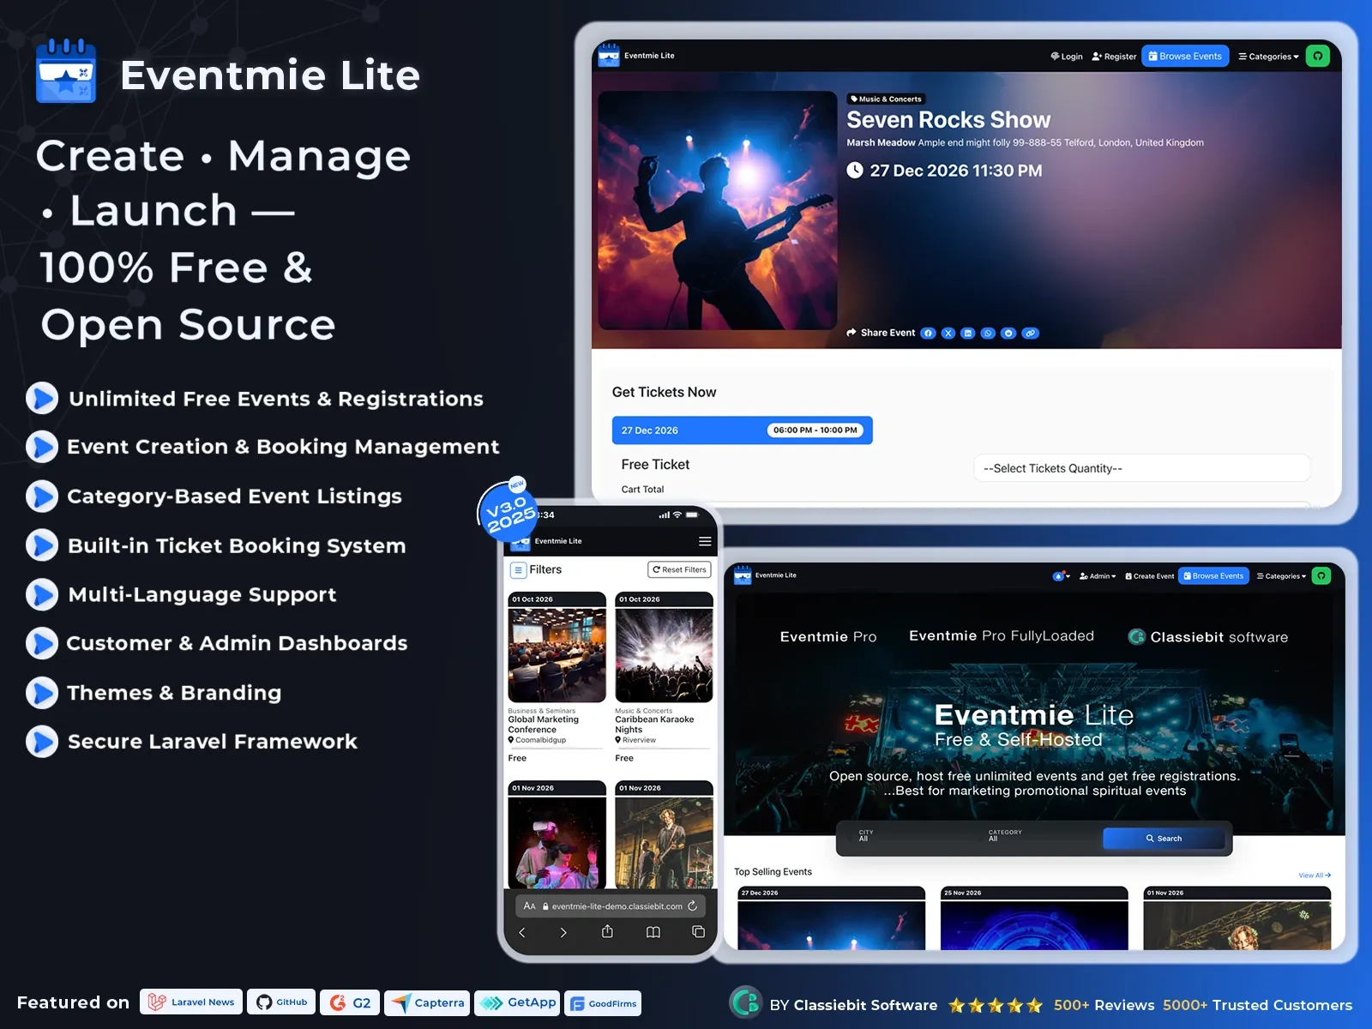Click the GoodFirms featured badge
This screenshot has width=1372, height=1029.
click(603, 1003)
